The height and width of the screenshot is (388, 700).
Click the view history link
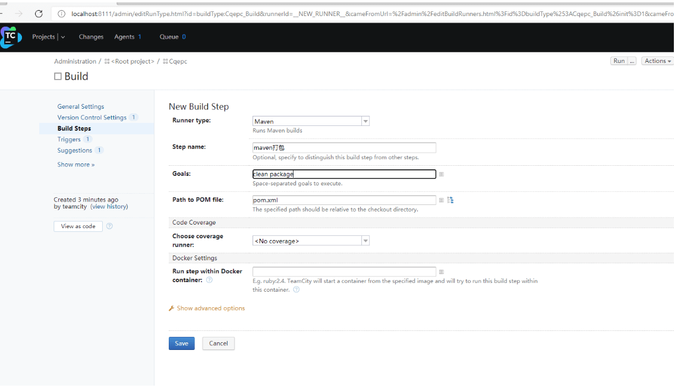point(109,207)
